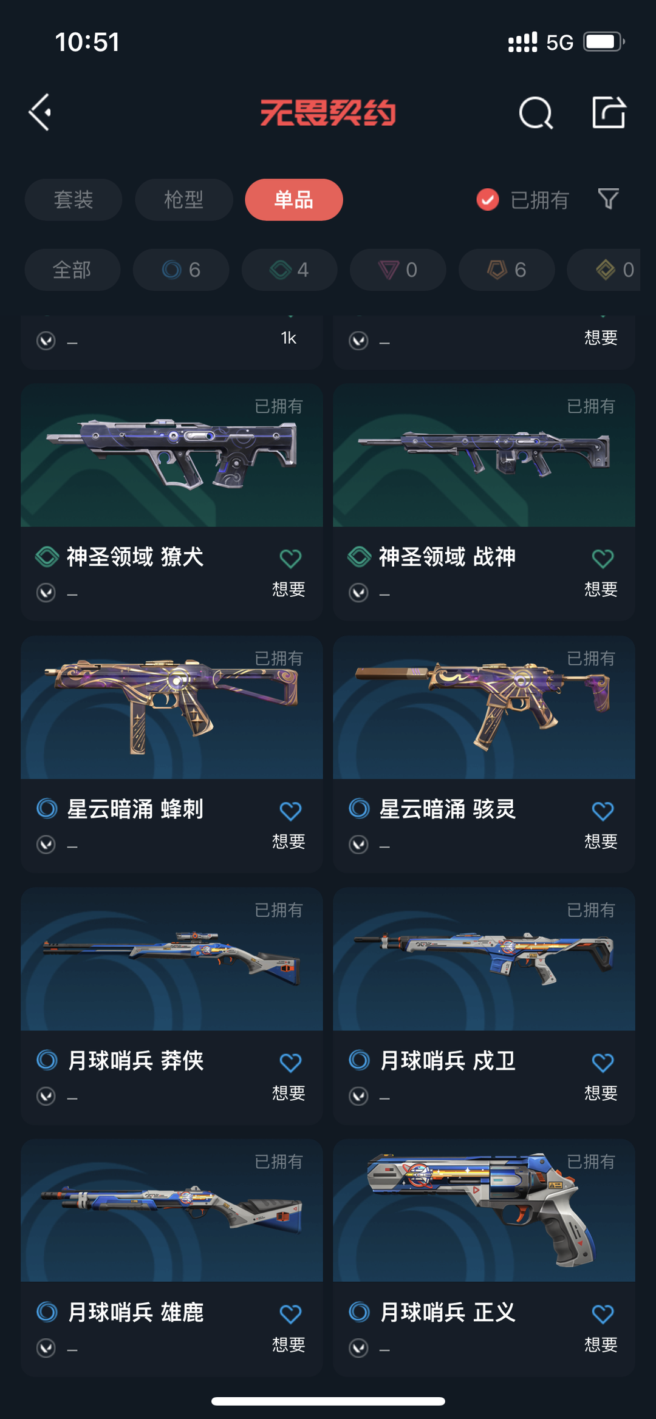Open the filter funnel icon
The height and width of the screenshot is (1419, 656).
point(608,199)
